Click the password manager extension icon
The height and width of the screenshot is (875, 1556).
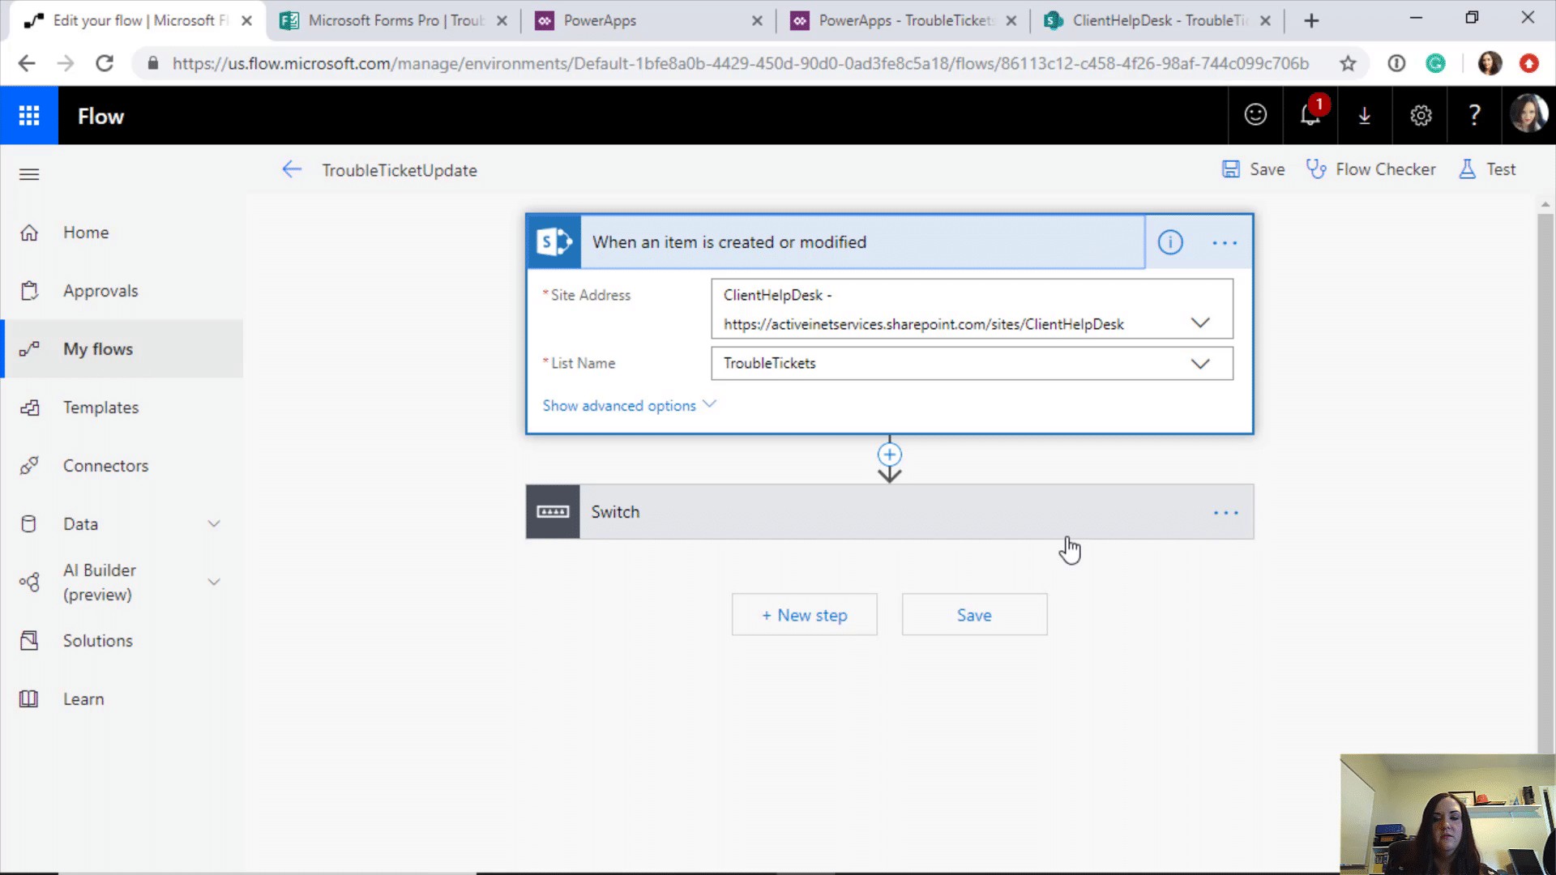coord(1396,63)
